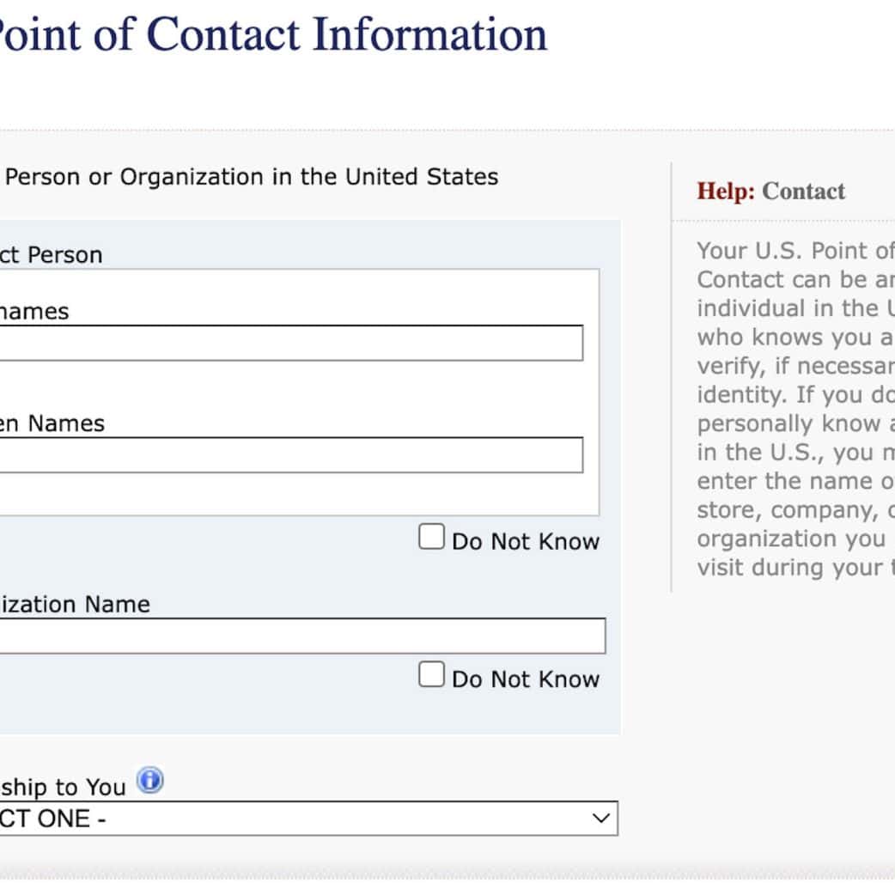895x895 pixels.
Task: Click the Given Names field label
Action: (x=52, y=423)
